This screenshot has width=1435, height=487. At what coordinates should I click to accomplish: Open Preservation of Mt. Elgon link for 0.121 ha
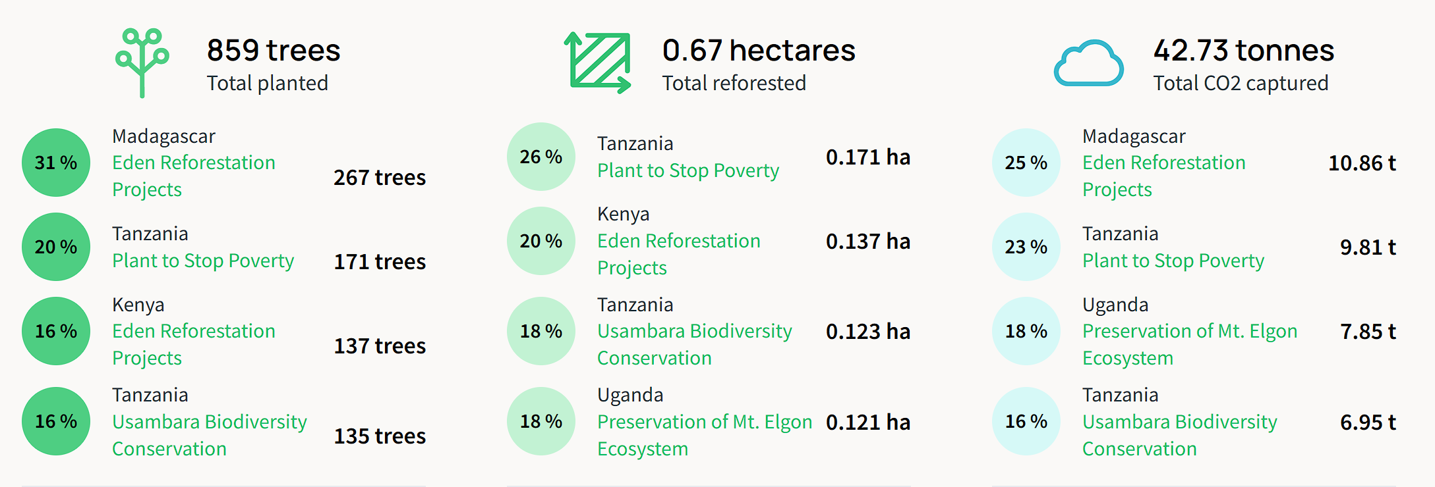pyautogui.click(x=704, y=422)
